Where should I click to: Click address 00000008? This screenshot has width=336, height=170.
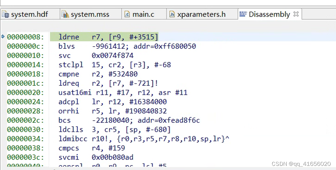pos(25,37)
